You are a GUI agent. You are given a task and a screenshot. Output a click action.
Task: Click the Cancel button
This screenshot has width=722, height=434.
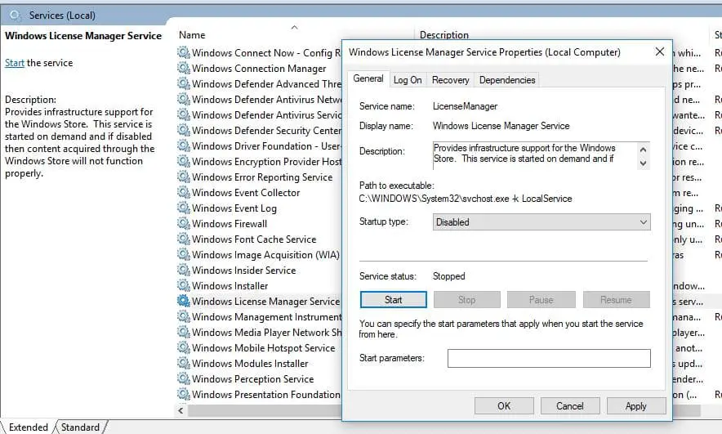coord(569,406)
